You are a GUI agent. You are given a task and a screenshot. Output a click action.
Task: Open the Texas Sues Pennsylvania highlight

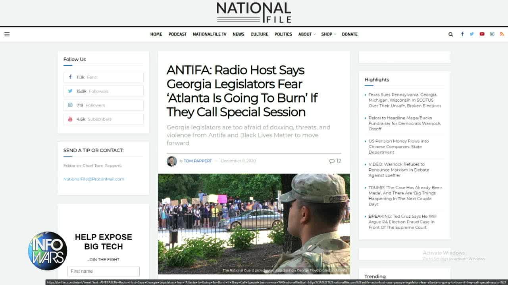(405, 100)
